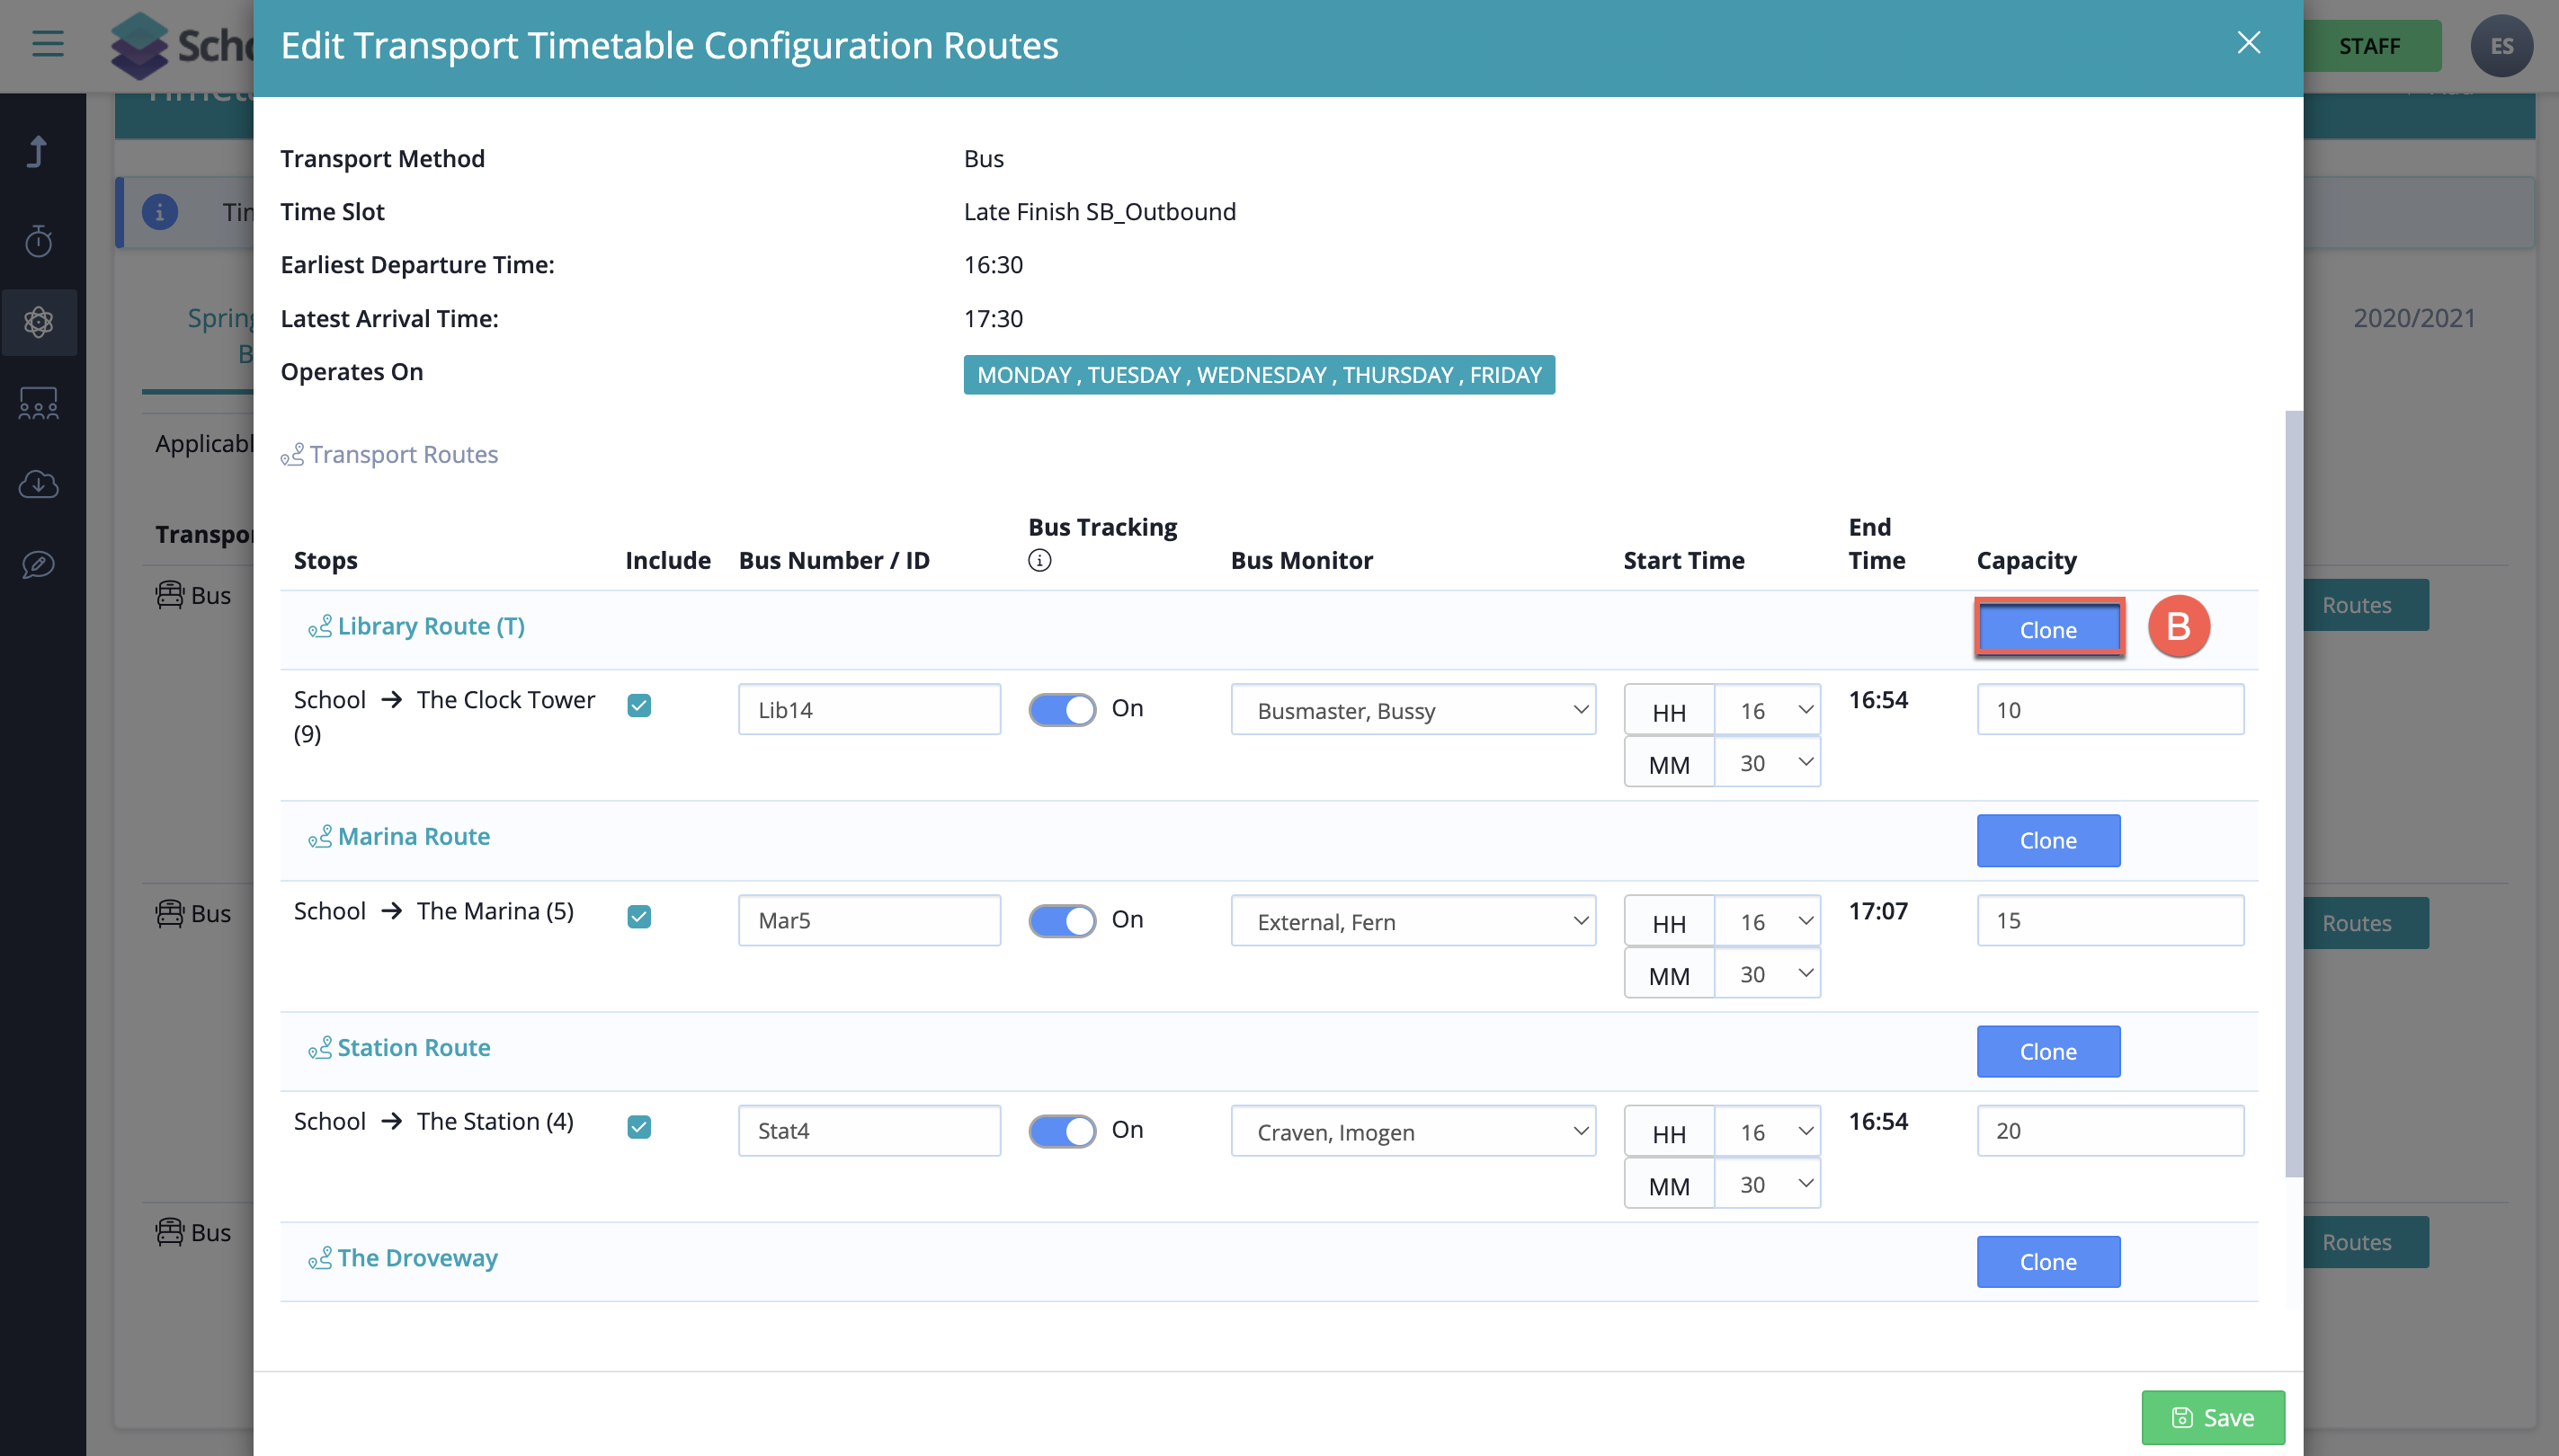Click the route icon beside Marina Route
This screenshot has width=2559, height=1456.
[x=320, y=837]
